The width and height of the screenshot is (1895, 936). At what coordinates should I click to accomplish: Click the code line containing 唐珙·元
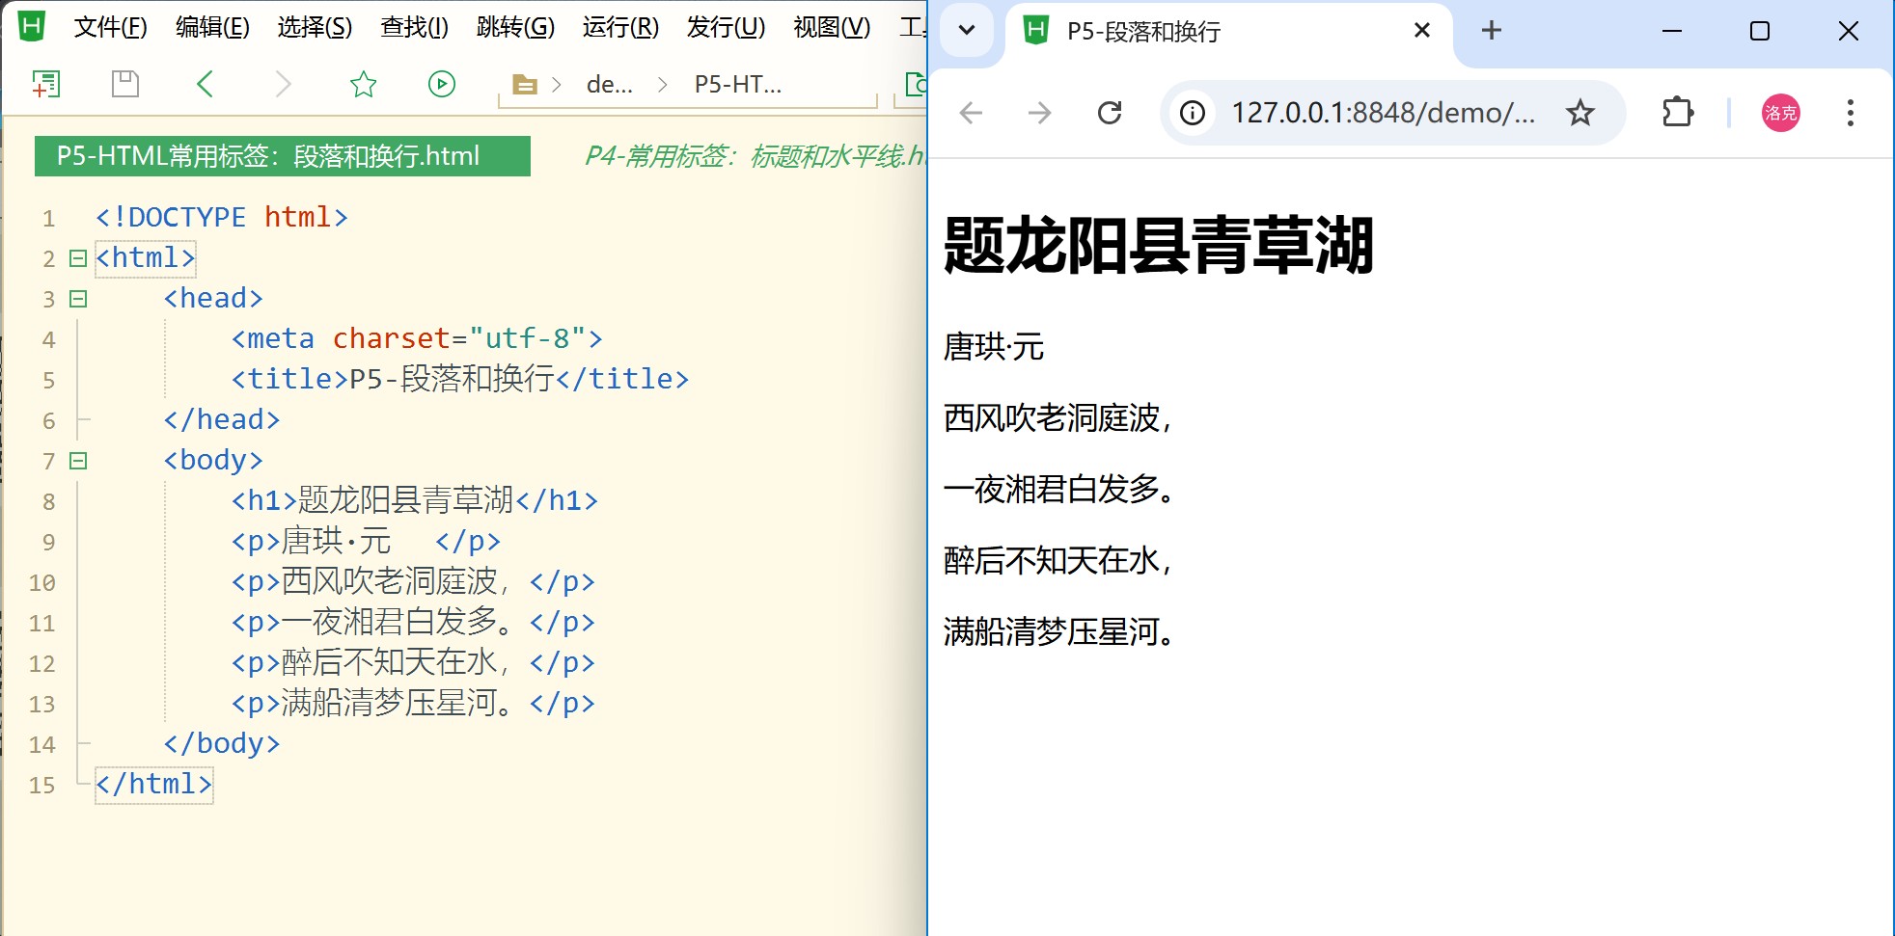click(365, 542)
